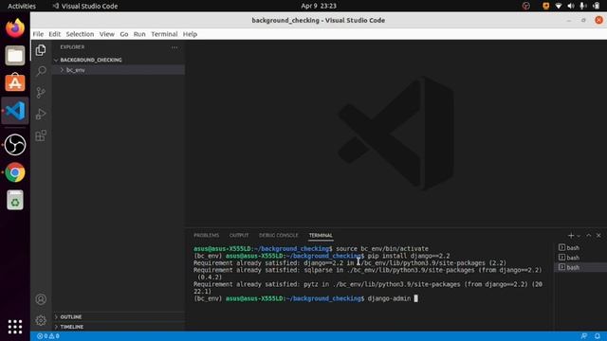607x341 pixels.
Task: Open the Help menu
Action: pyautogui.click(x=190, y=34)
